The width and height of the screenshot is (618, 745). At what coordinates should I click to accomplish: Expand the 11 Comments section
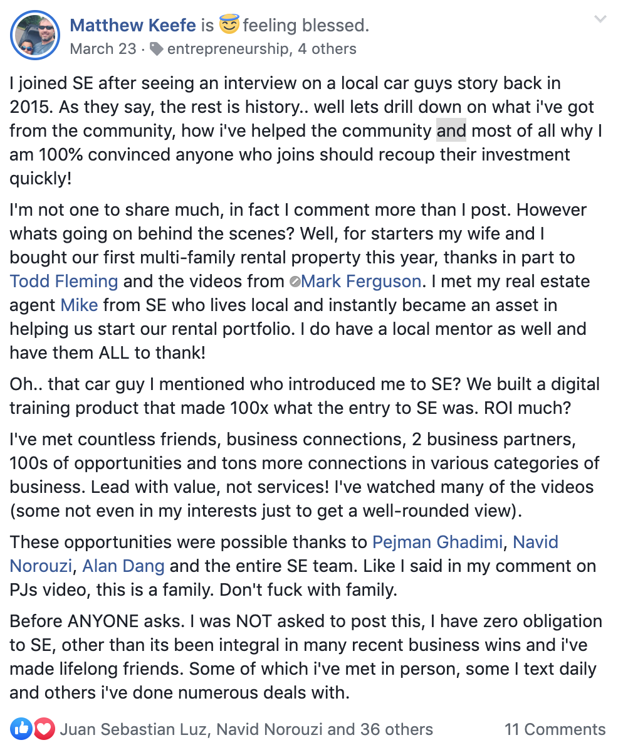555,729
